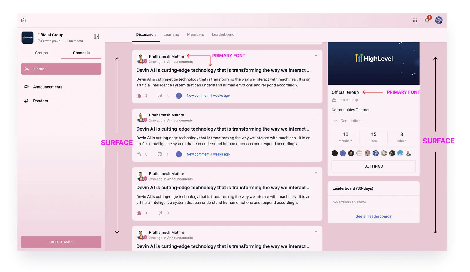Unlike the first post with 2 likes
470x272 pixels.
[x=139, y=96]
